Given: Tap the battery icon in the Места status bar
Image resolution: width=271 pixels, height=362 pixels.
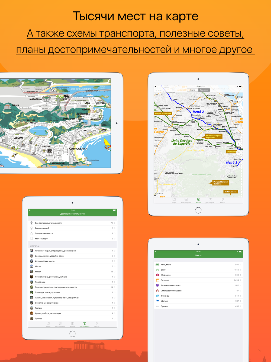Looking at the screenshot, I should point(240,252).
